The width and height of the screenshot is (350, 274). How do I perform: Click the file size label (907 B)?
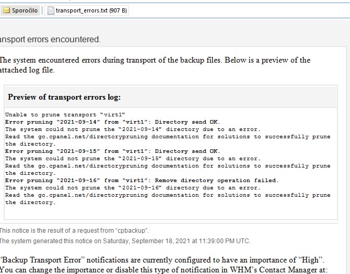pos(118,11)
